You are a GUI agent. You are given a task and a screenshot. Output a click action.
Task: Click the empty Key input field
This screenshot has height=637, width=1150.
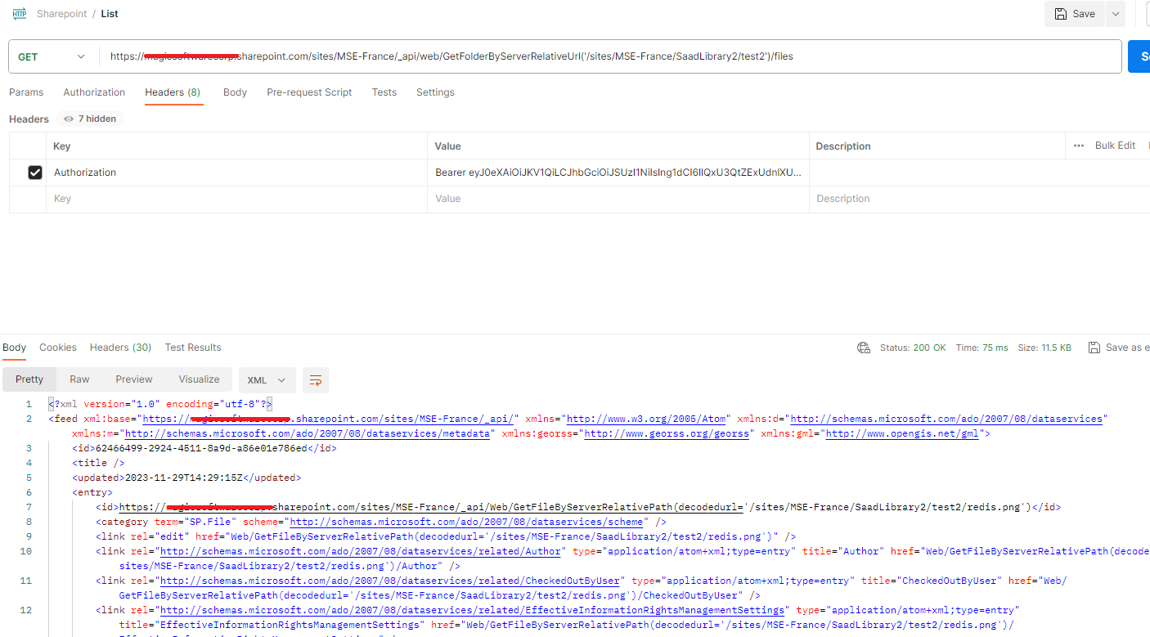(236, 199)
